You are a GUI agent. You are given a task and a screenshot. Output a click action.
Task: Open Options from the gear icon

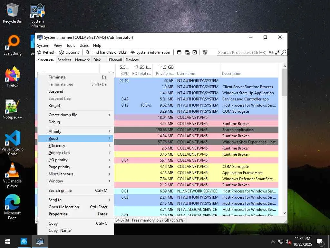[x=69, y=52]
